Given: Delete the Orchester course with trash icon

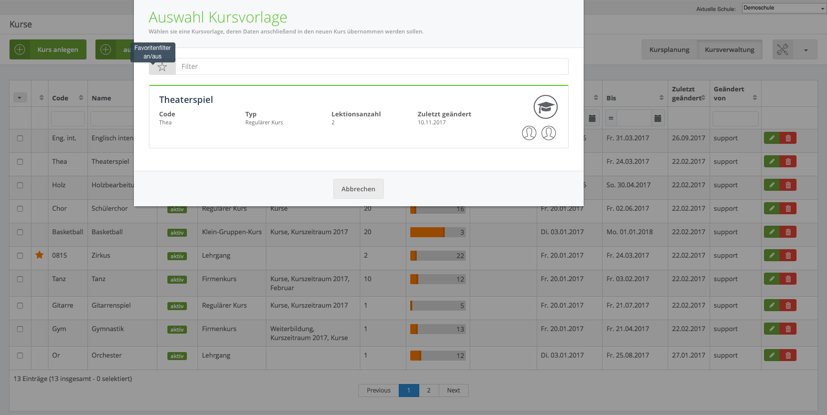Looking at the screenshot, I should click(x=788, y=355).
